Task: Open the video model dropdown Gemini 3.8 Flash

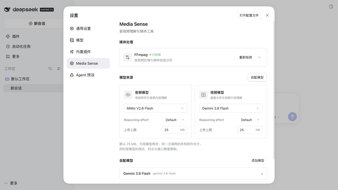Action: click(x=231, y=108)
